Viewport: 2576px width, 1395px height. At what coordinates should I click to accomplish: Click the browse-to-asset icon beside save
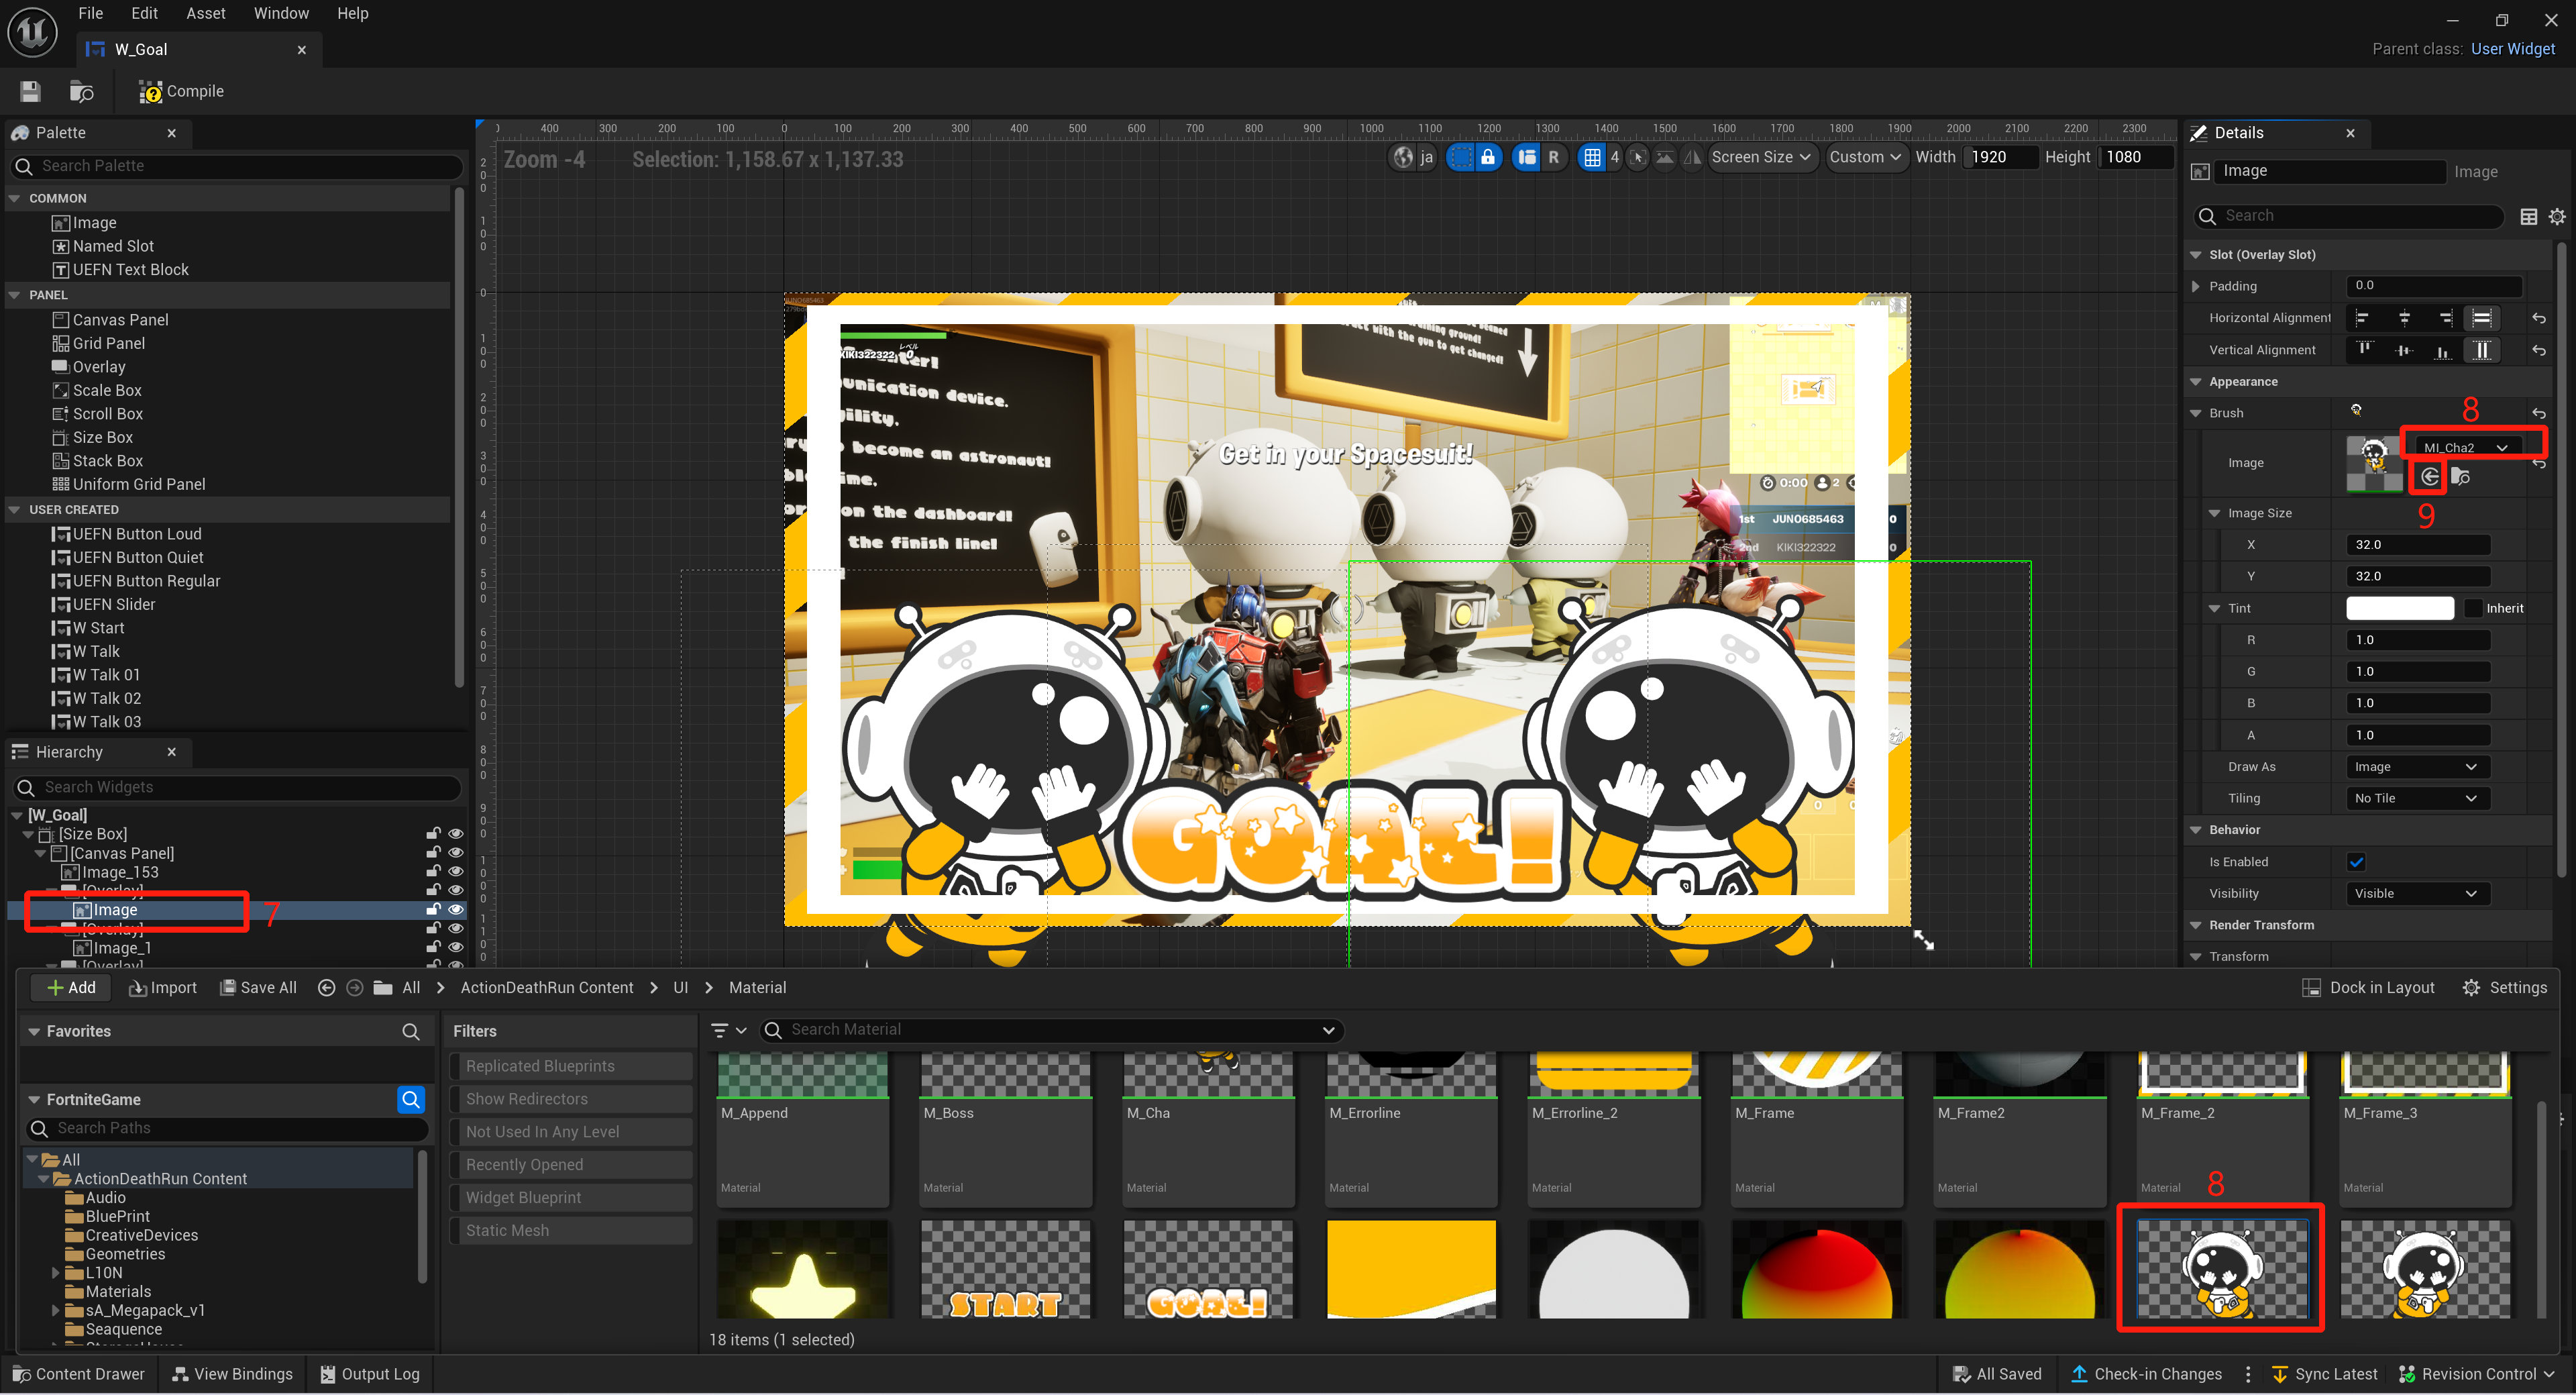81,91
